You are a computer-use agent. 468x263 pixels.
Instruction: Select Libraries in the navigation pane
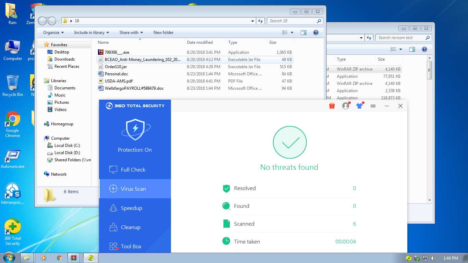point(59,81)
